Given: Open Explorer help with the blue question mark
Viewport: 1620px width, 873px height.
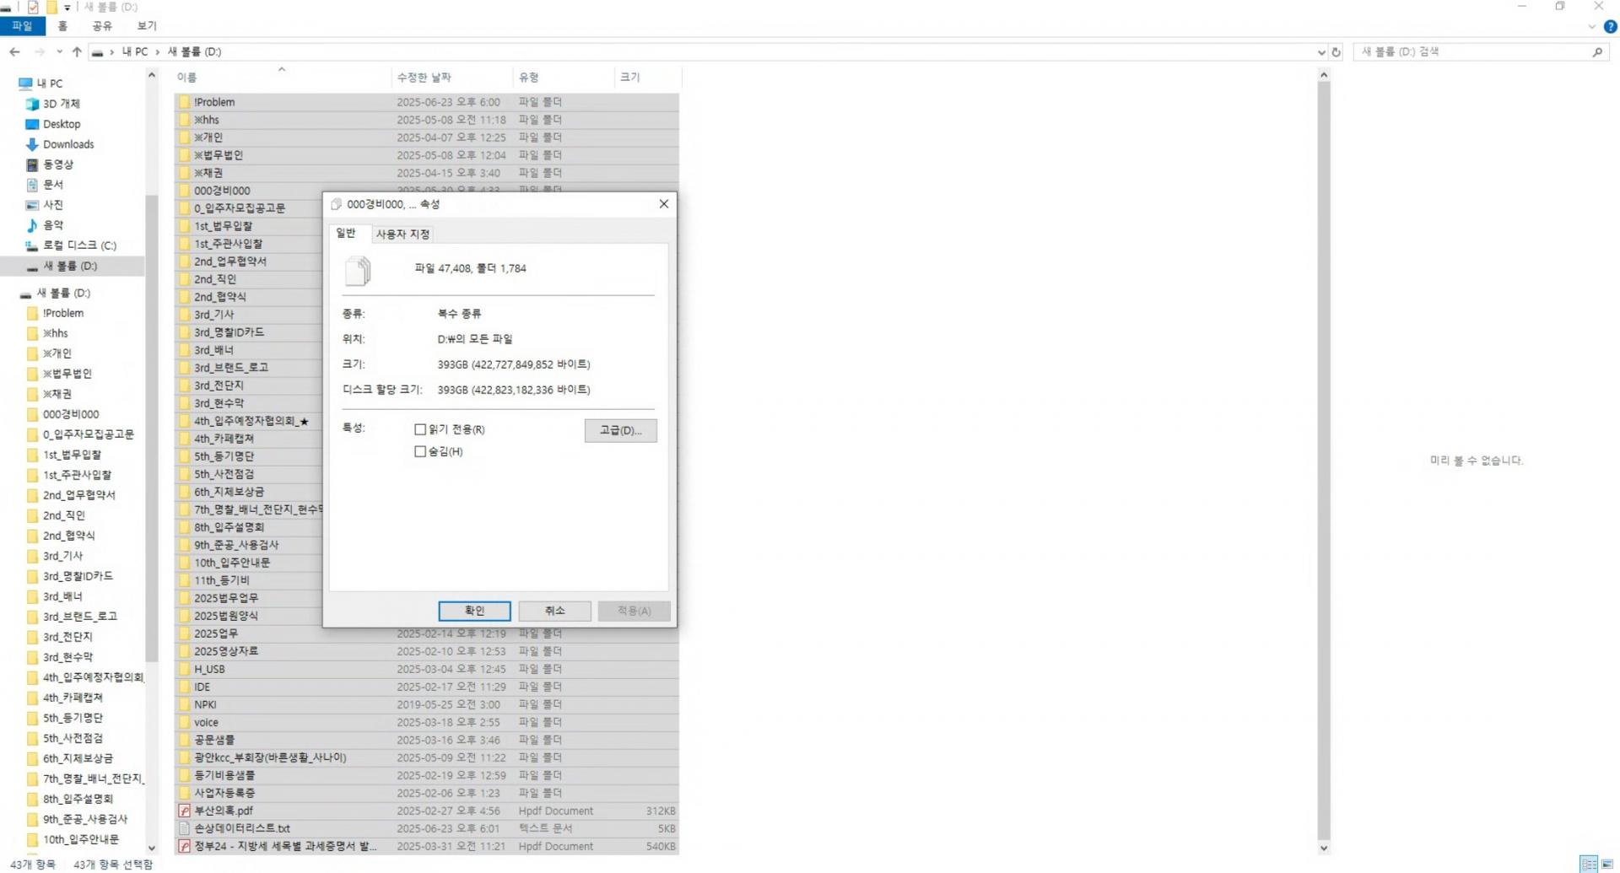Looking at the screenshot, I should pyautogui.click(x=1610, y=27).
